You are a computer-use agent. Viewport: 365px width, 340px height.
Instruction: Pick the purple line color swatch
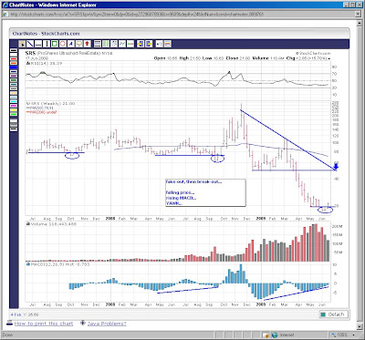tap(14, 76)
